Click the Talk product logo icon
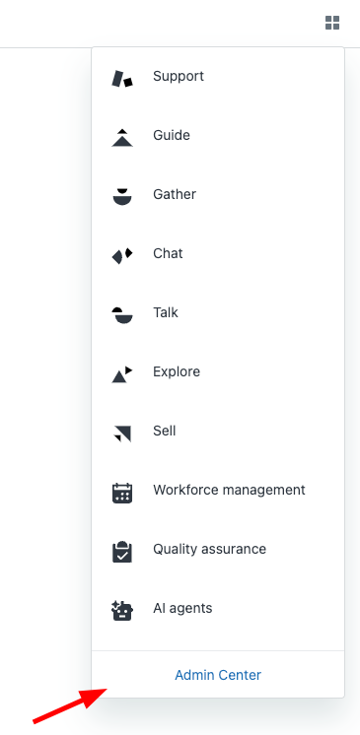Image resolution: width=360 pixels, height=735 pixels. 122,315
